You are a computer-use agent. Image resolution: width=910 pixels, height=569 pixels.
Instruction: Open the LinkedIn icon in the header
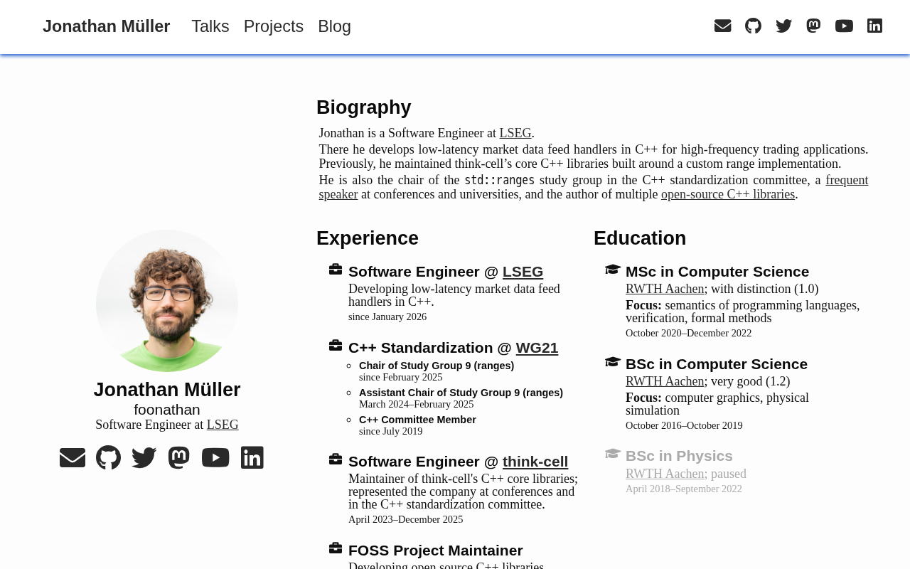874,26
